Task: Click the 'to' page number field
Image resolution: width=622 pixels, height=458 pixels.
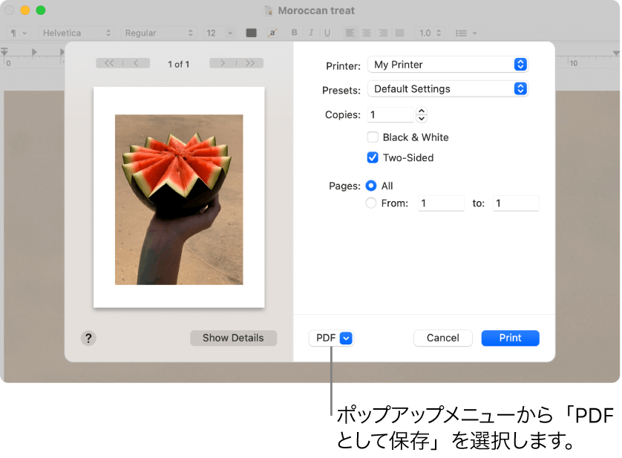Action: (515, 203)
